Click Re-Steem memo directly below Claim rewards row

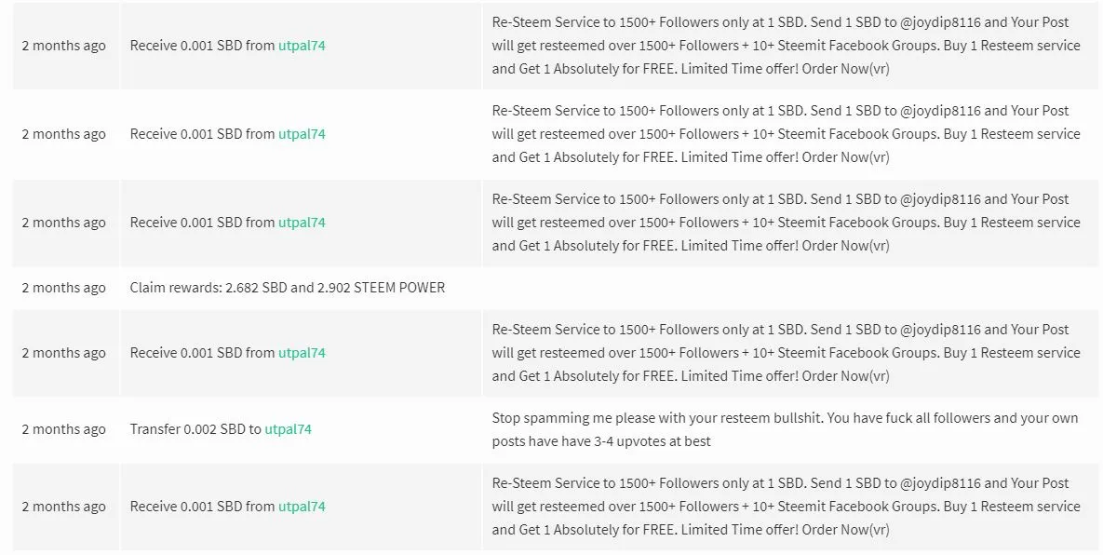pyautogui.click(x=786, y=353)
